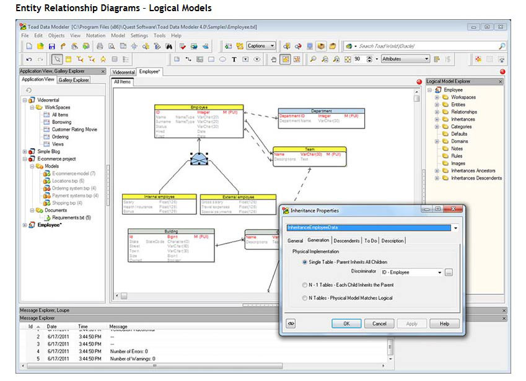Viewport: 526px width, 381px height.
Task: Click OK in Inheritance Properties
Action: click(346, 323)
